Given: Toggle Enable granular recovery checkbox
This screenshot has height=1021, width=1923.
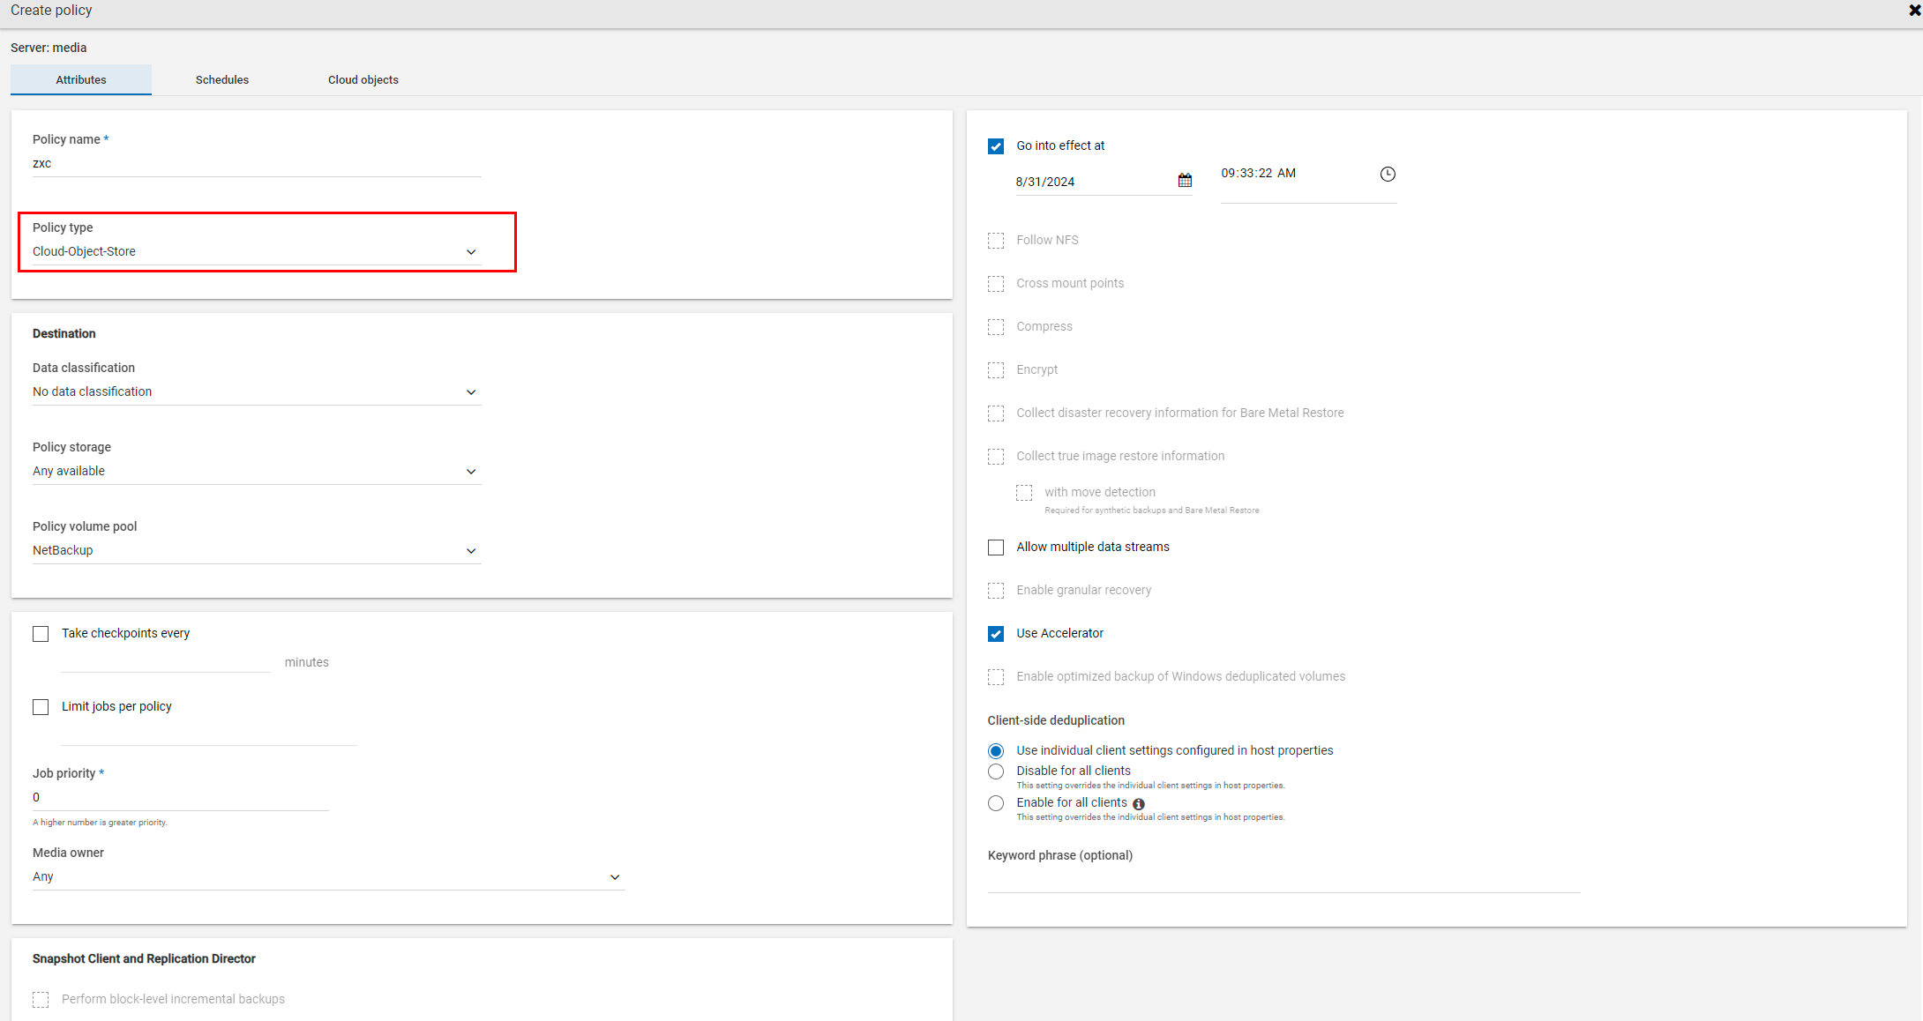Looking at the screenshot, I should point(996,591).
